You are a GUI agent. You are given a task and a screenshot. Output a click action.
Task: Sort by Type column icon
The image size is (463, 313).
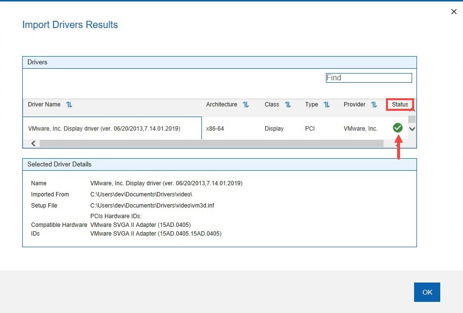[x=326, y=104]
